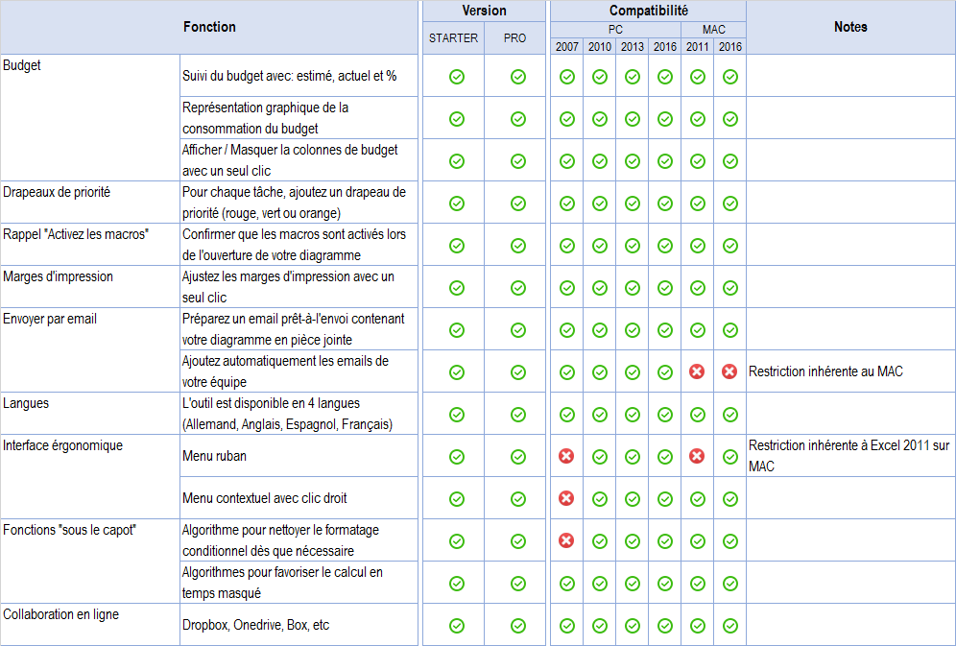Click the Compatibilité header
The width and height of the screenshot is (956, 646).
click(x=647, y=10)
